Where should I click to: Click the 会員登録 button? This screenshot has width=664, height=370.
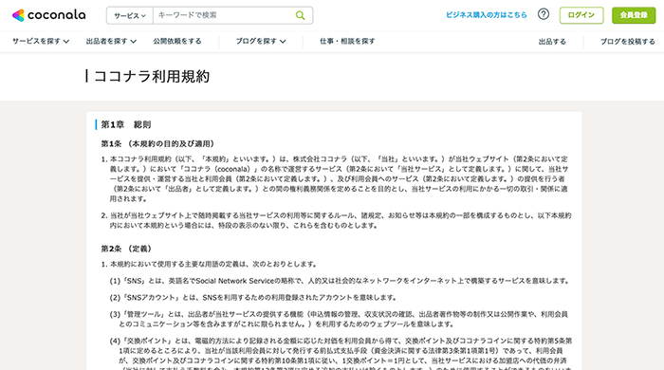tap(634, 15)
